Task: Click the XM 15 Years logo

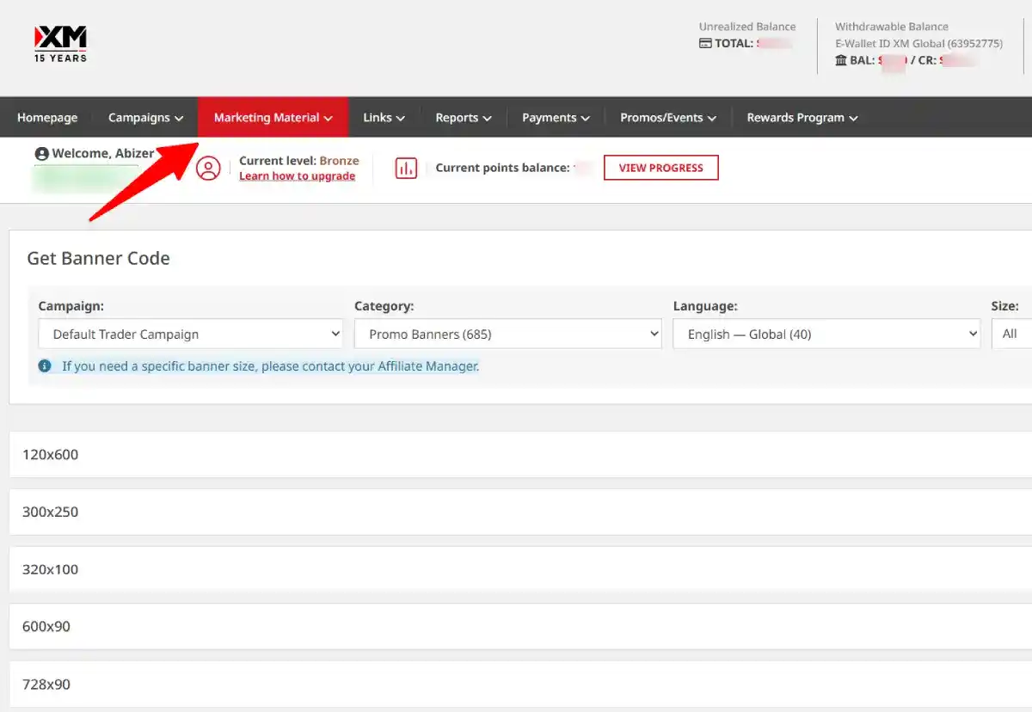Action: coord(60,44)
